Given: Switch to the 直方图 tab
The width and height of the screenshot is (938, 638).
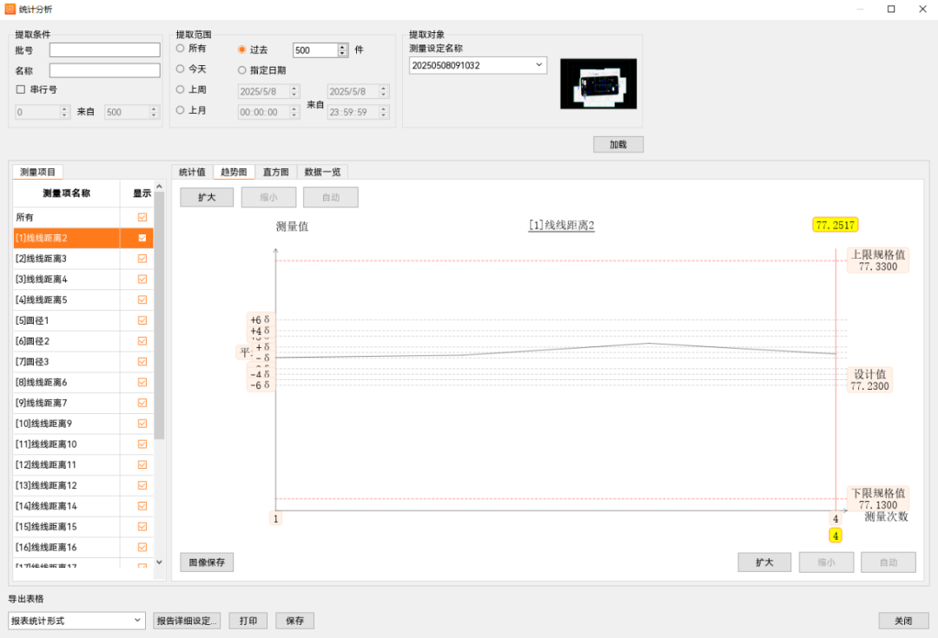Looking at the screenshot, I should click(x=276, y=172).
